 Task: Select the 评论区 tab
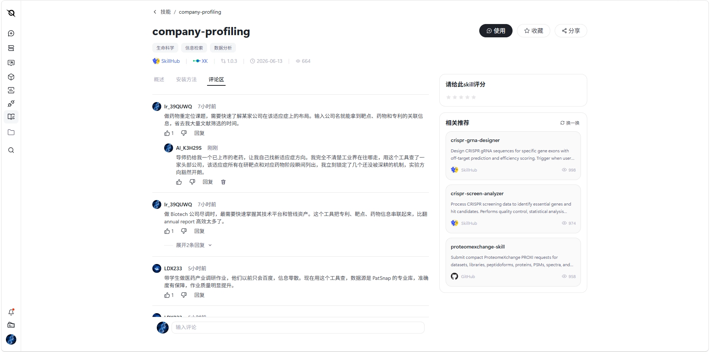tap(216, 79)
